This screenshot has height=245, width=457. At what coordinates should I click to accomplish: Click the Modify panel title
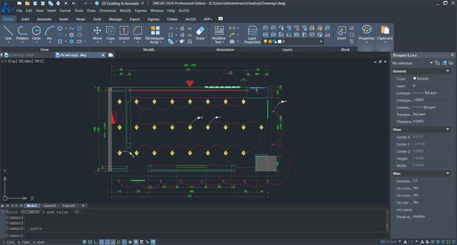(149, 50)
